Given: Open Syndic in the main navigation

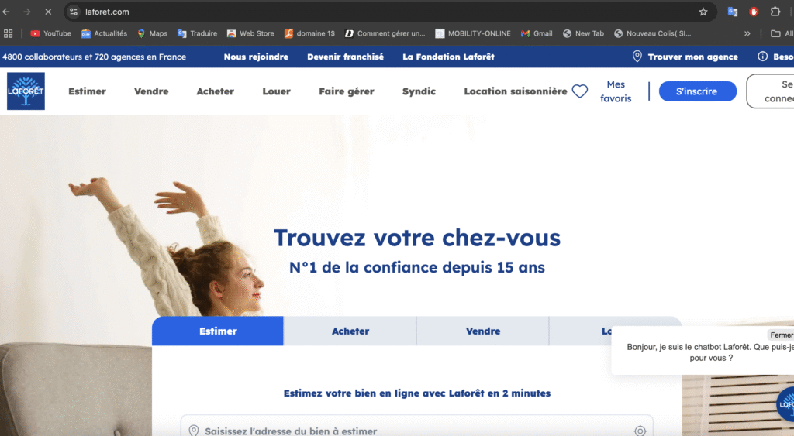Looking at the screenshot, I should tap(419, 91).
